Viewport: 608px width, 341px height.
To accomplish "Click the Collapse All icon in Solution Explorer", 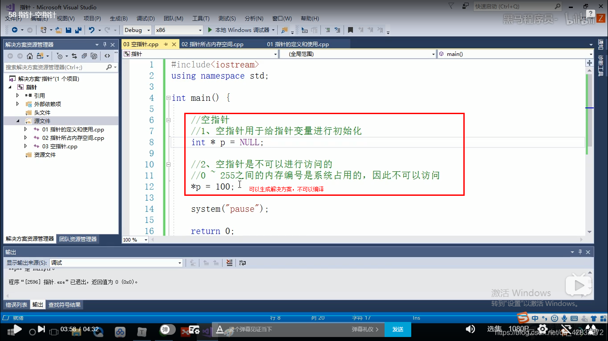I will pyautogui.click(x=84, y=56).
